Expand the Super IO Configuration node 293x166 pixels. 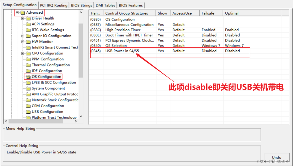[23, 36]
